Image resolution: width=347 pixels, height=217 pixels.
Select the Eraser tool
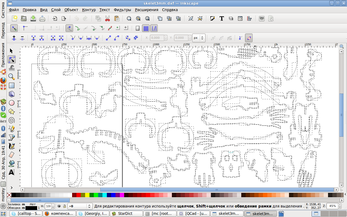[11, 155]
